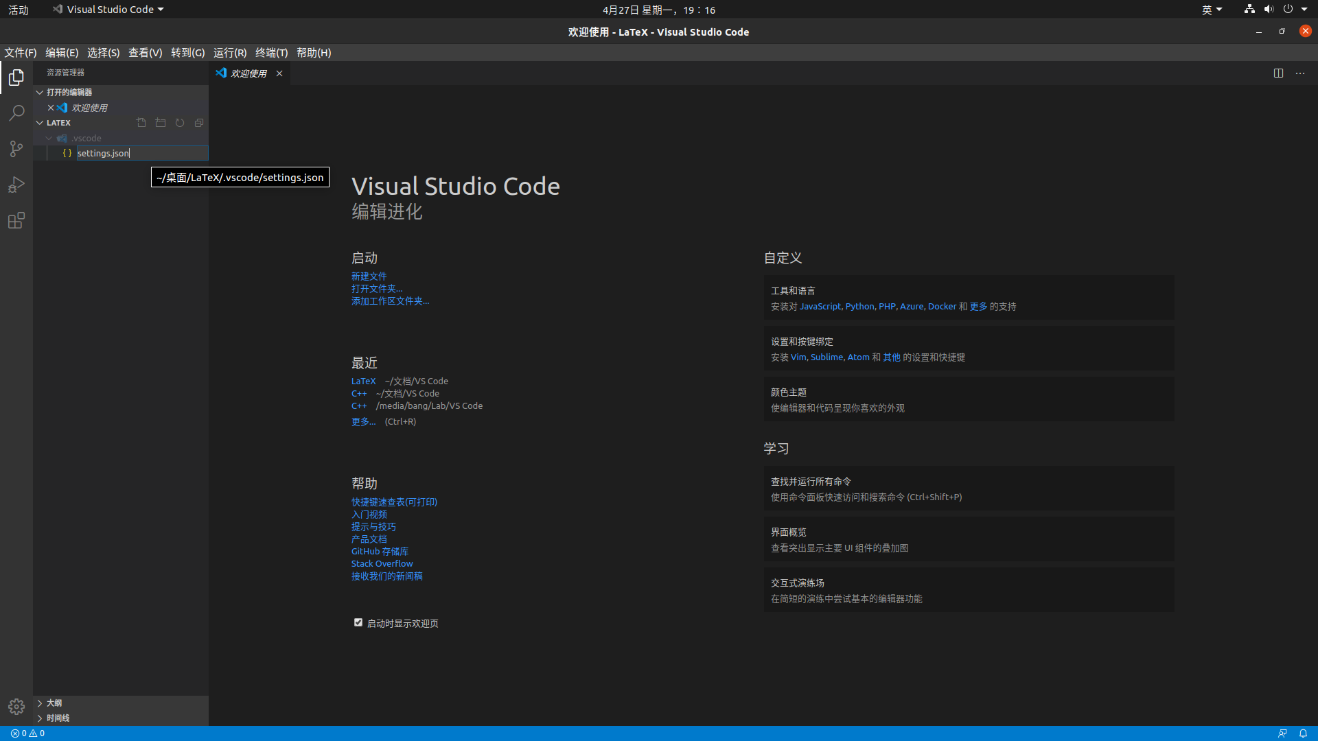
Task: Collapse the .vscode folder
Action: click(48, 138)
